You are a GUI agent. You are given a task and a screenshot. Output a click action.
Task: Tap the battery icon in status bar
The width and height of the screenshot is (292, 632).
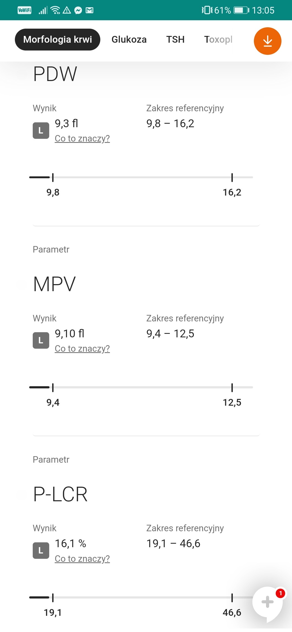pos(241,10)
